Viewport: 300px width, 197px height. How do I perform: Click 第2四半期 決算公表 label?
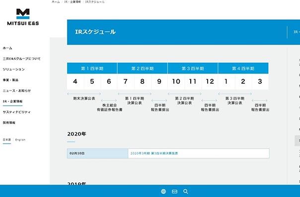(x=184, y=100)
